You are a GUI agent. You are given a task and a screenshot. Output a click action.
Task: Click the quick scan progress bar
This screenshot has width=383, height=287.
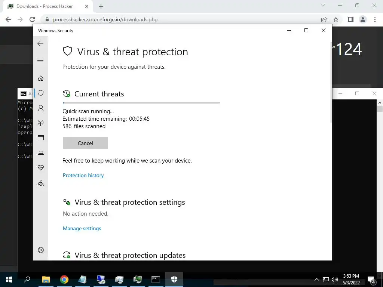click(141, 103)
